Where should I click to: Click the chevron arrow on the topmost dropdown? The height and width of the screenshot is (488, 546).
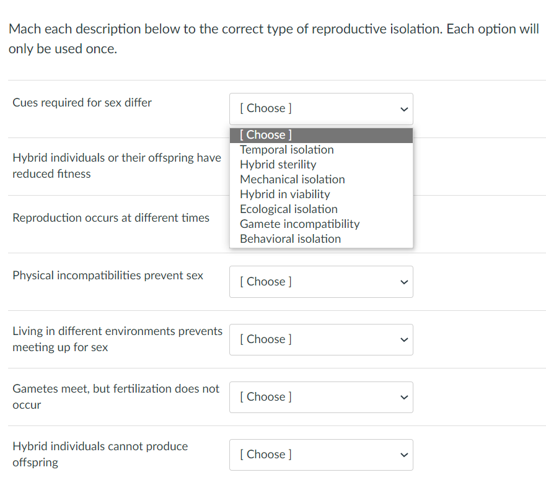(404, 109)
